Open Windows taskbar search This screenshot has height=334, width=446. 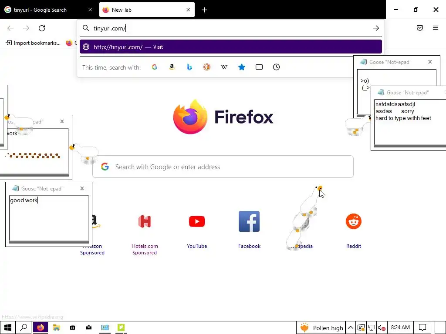click(24, 328)
